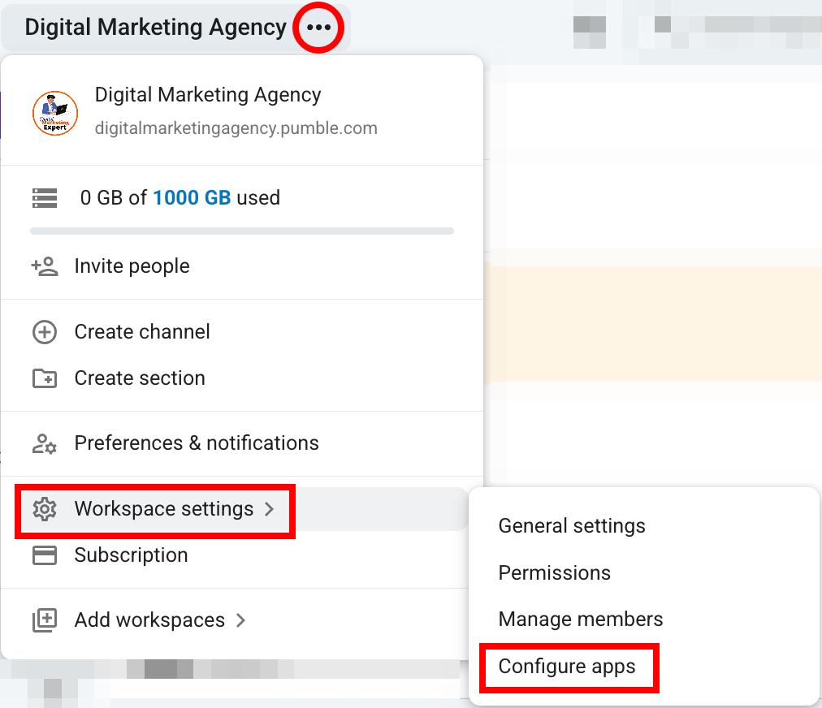
Task: Select General settings from the submenu
Action: (x=571, y=526)
